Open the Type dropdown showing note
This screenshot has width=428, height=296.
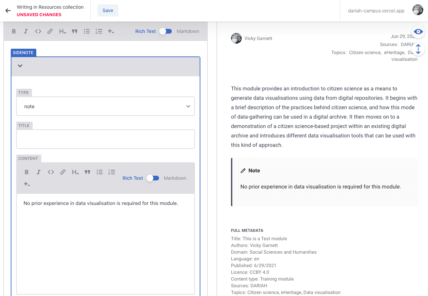tap(106, 106)
